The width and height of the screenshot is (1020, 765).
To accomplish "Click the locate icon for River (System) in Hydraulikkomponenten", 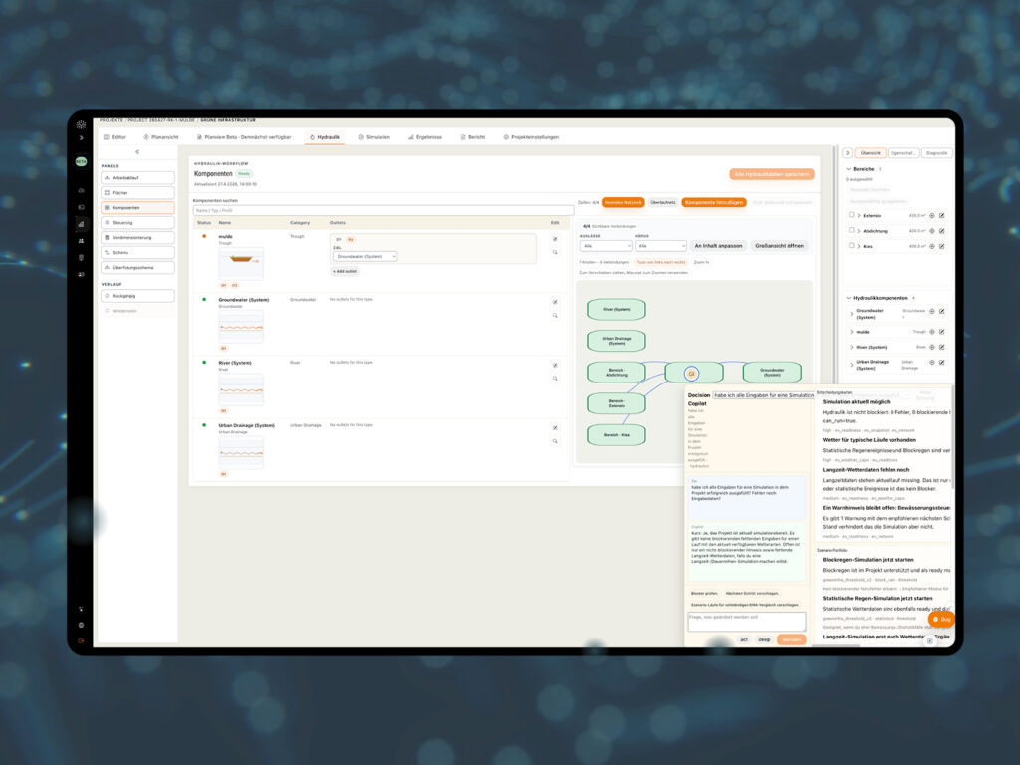I will tap(932, 347).
